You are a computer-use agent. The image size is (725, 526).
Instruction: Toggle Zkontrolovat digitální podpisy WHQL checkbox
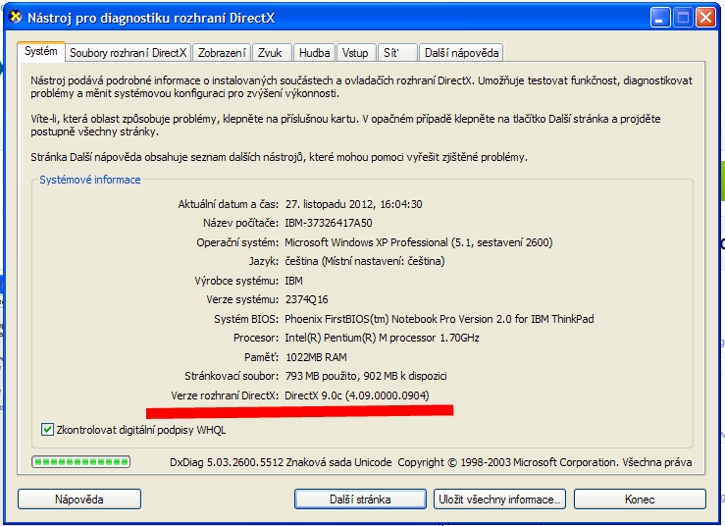point(47,430)
